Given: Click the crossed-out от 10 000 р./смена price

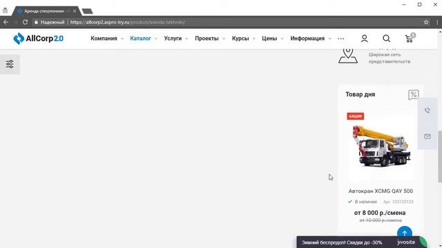Looking at the screenshot, I should coord(381,220).
